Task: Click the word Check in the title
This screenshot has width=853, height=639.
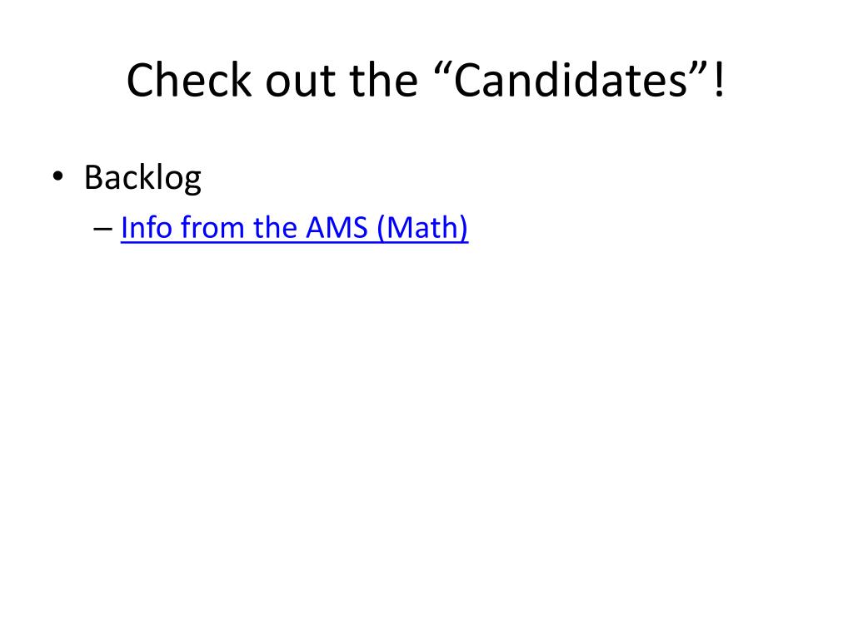Action: (x=189, y=80)
